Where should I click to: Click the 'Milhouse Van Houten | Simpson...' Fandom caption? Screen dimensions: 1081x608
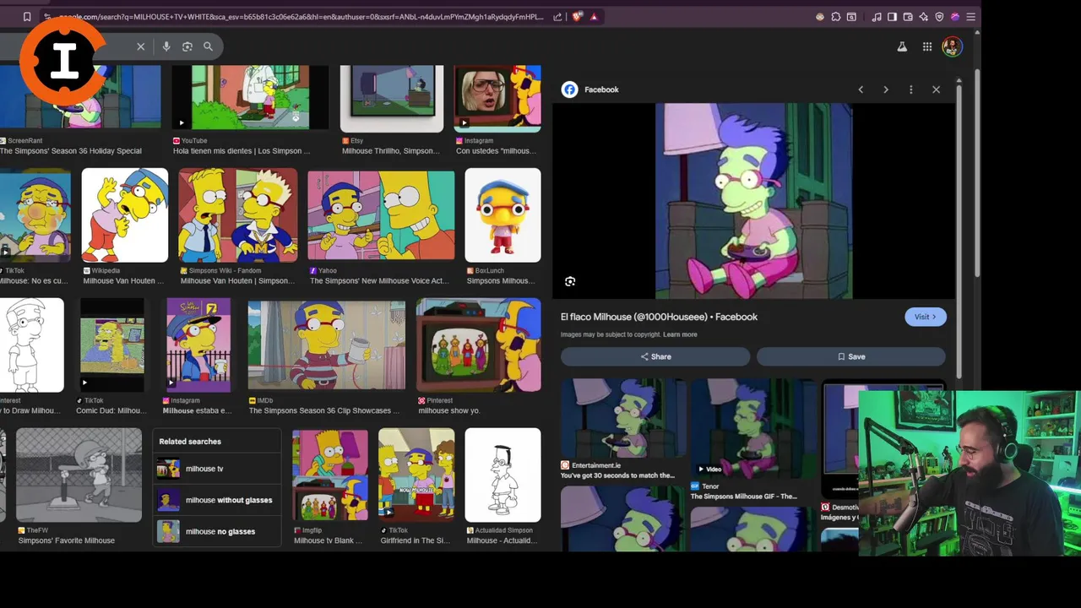tap(237, 280)
